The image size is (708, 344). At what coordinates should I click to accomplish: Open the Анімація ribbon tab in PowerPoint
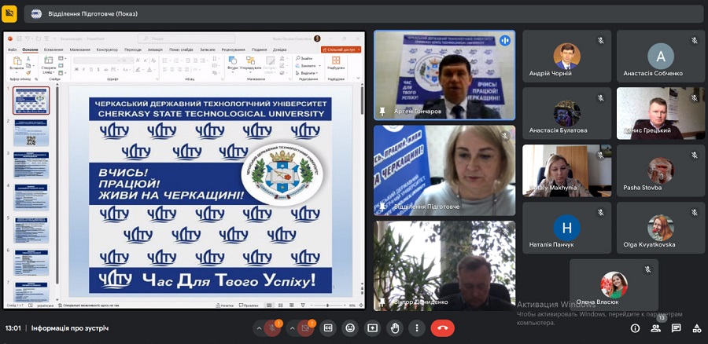[x=155, y=49]
